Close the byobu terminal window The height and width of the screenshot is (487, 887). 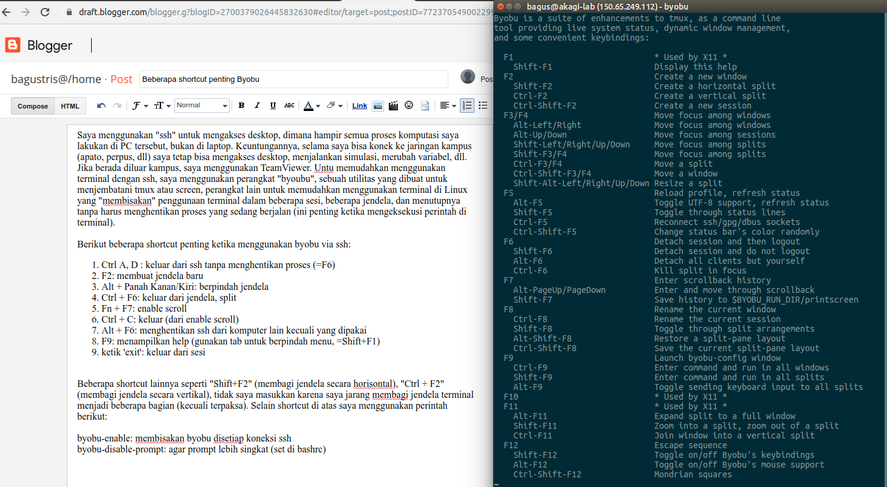point(500,6)
